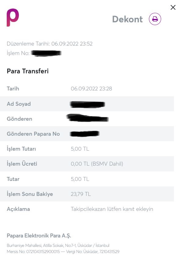This screenshot has height=257, width=177.
Task: Click the Düzenleme Tarihi timestamp
Action: pyautogui.click(x=50, y=44)
